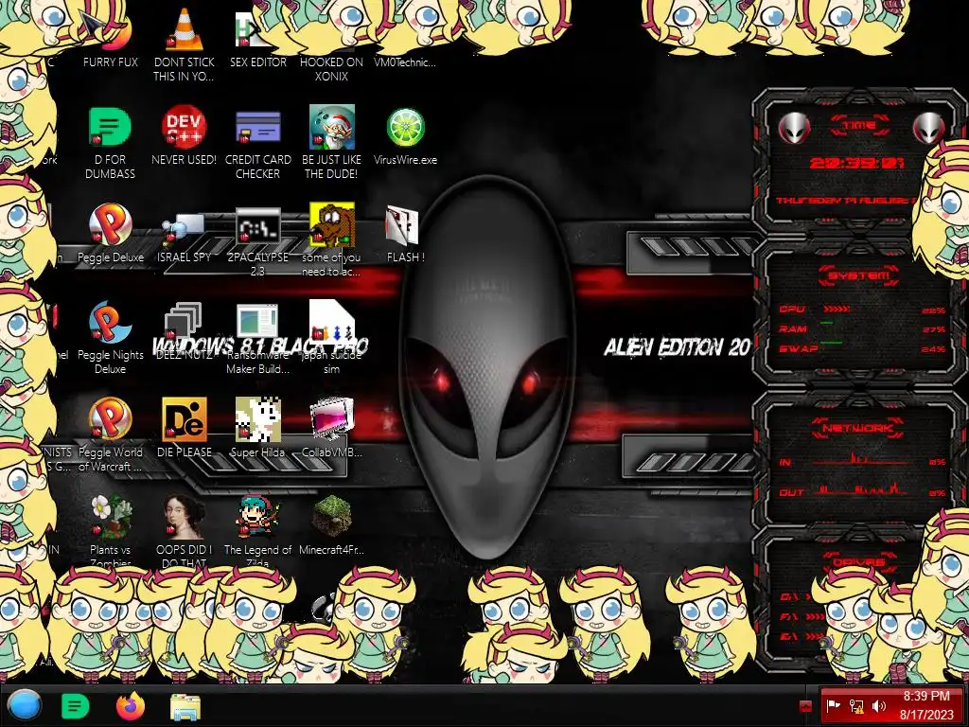Click the Start orb on the taskbar

pyautogui.click(x=25, y=706)
